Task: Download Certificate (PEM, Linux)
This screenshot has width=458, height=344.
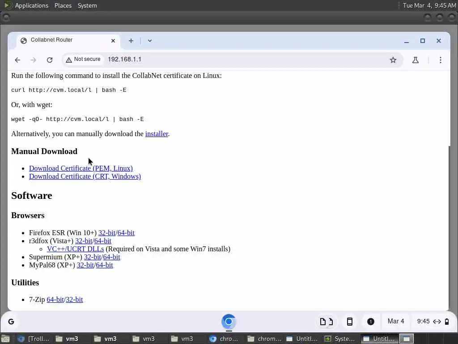Action: (x=81, y=168)
